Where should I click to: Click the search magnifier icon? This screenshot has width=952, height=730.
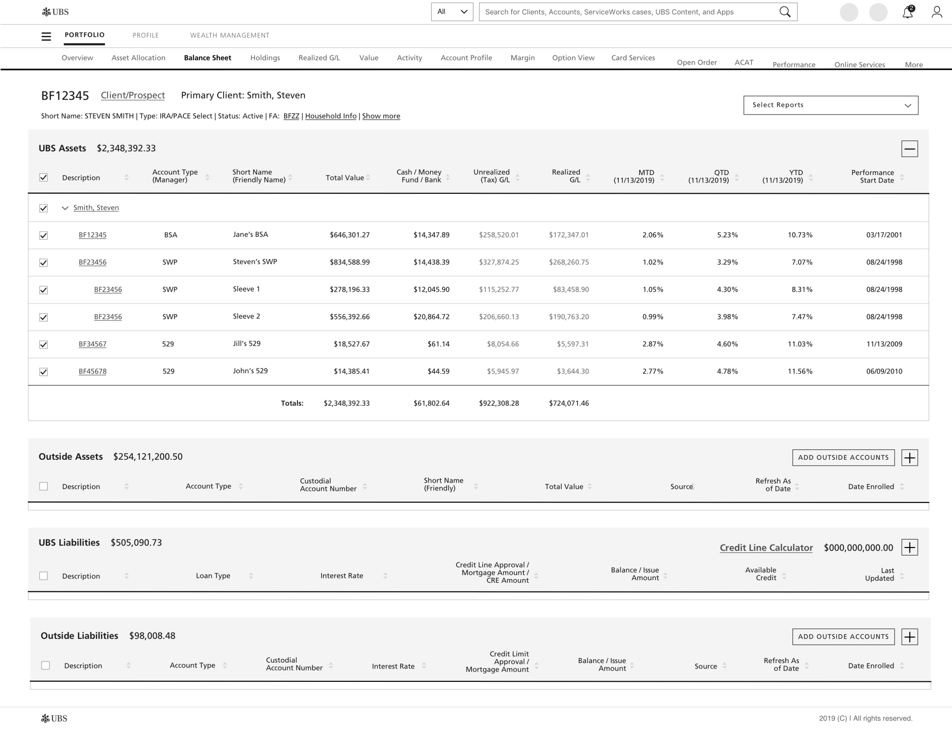click(784, 12)
